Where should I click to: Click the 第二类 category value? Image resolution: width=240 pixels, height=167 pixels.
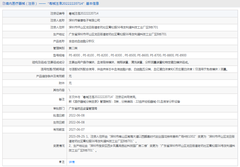(73, 48)
